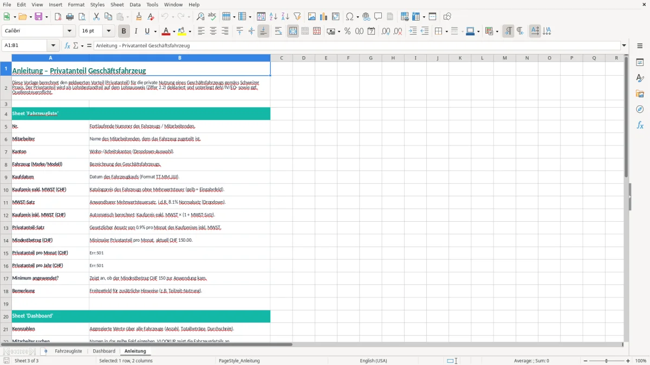Open the Font Color dropdown arrow
The height and width of the screenshot is (365, 650).
pyautogui.click(x=174, y=31)
